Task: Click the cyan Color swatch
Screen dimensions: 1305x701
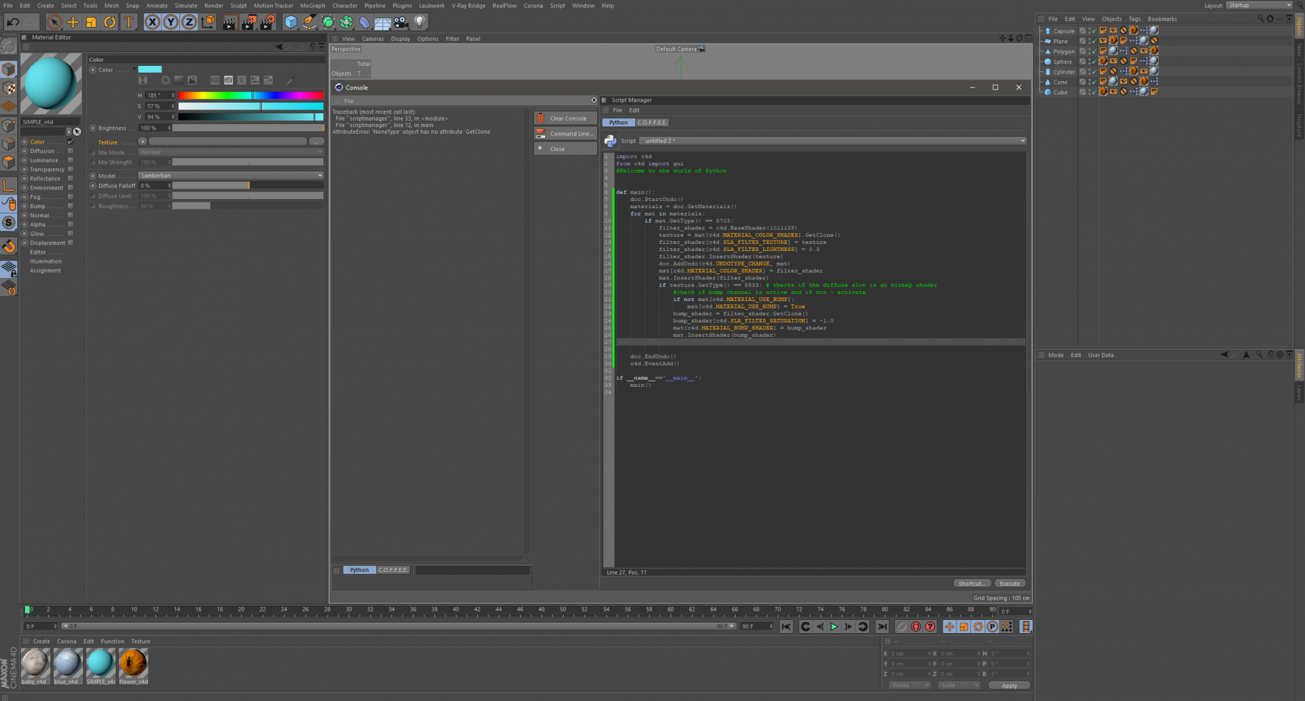Action: point(151,69)
